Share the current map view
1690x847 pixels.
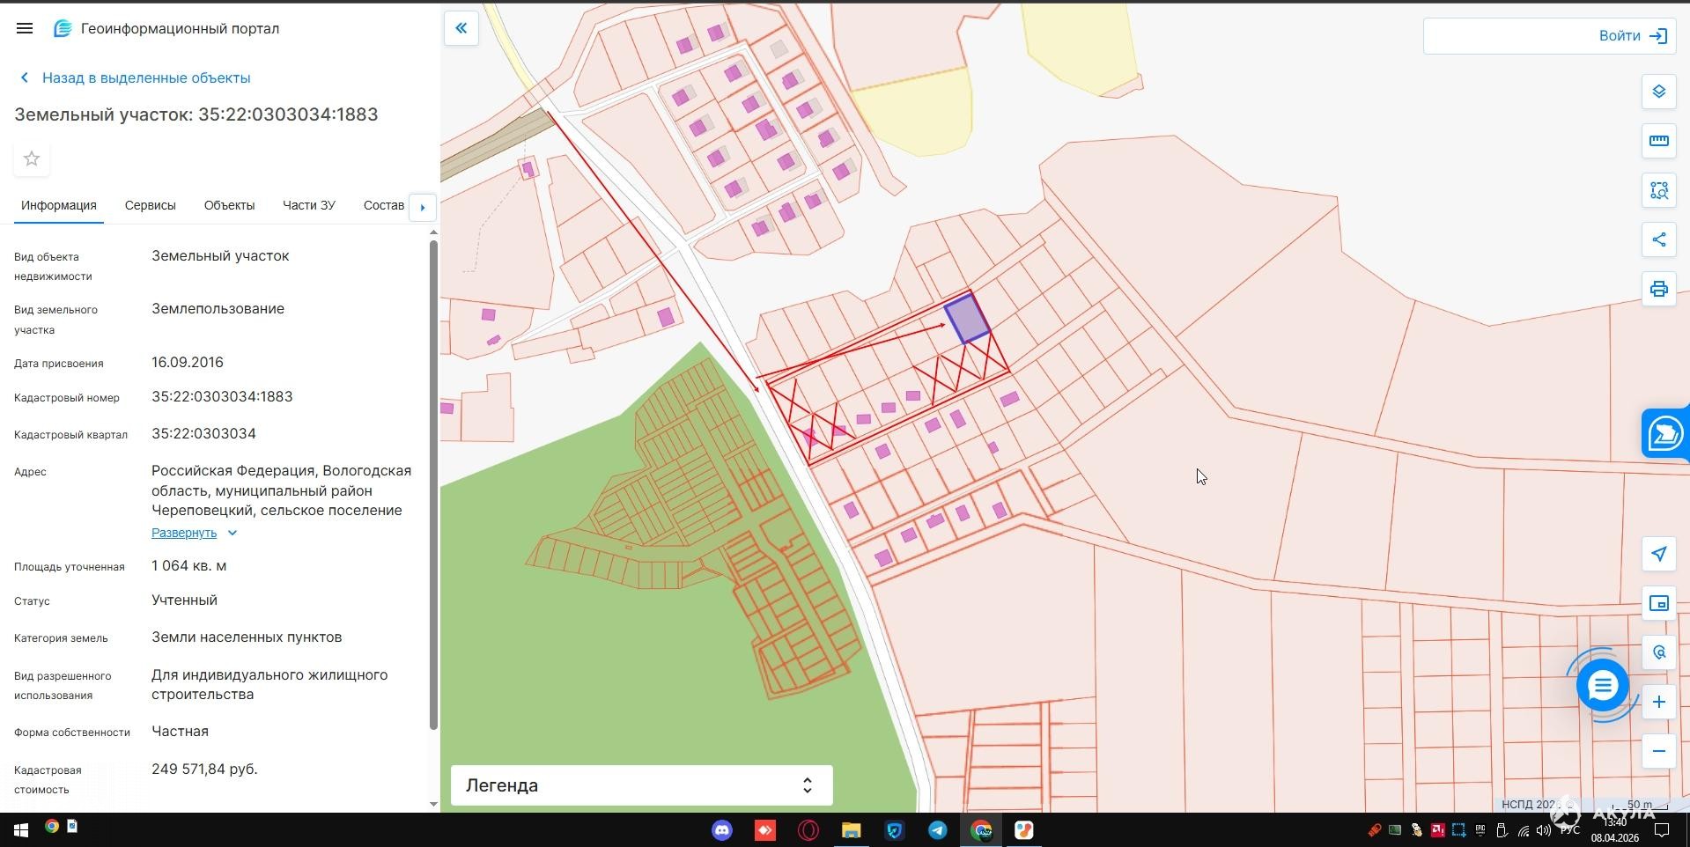pos(1658,239)
